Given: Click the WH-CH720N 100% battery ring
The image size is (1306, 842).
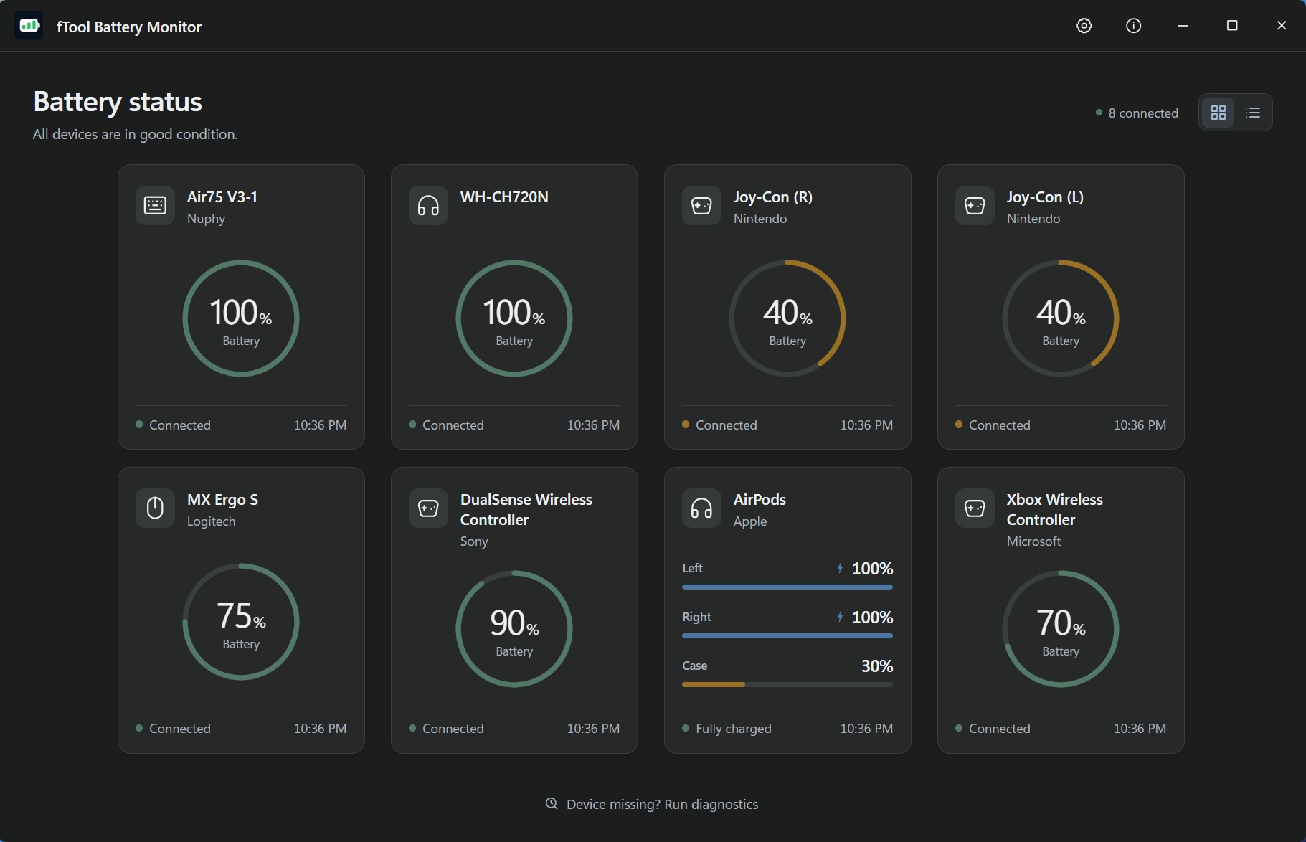Looking at the screenshot, I should (514, 318).
